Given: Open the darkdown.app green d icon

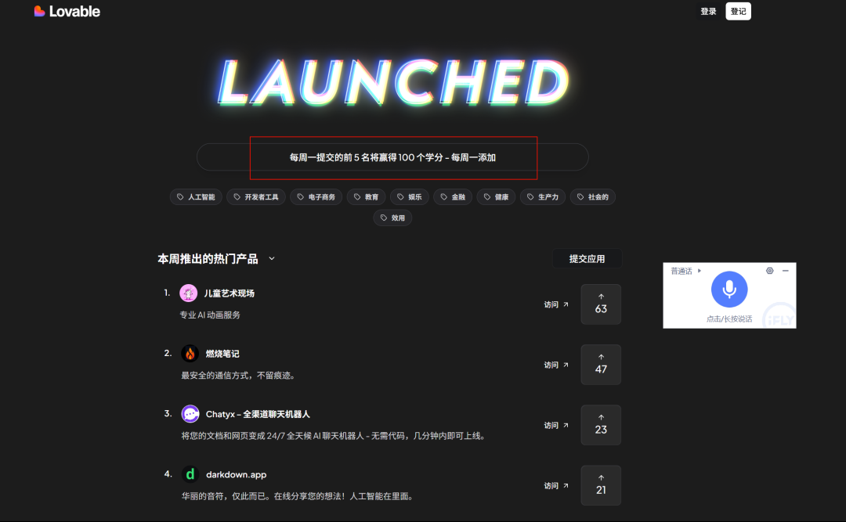Looking at the screenshot, I should point(190,474).
